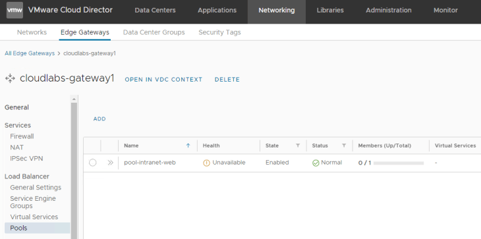481x239 pixels.
Task: Click the sidebar scroll-up arrow
Action: (74, 99)
